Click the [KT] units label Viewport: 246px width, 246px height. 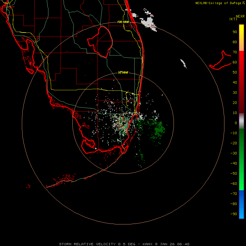pos(233,19)
